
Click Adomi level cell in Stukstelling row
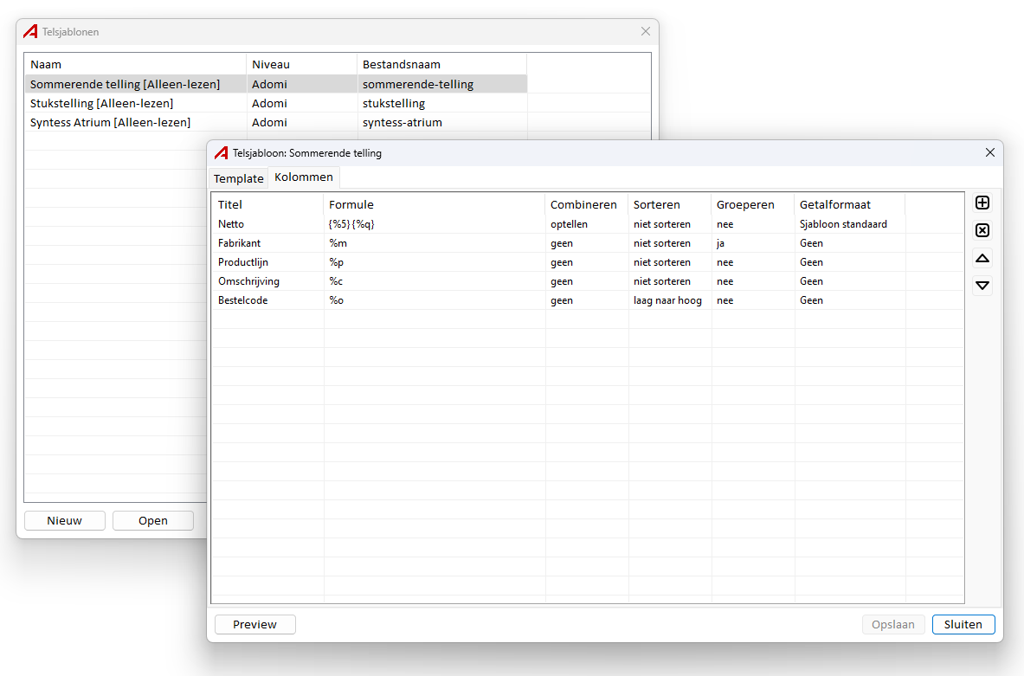(x=302, y=103)
